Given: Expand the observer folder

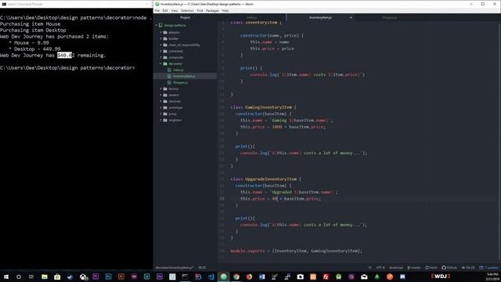Looking at the screenshot, I should 160,101.
